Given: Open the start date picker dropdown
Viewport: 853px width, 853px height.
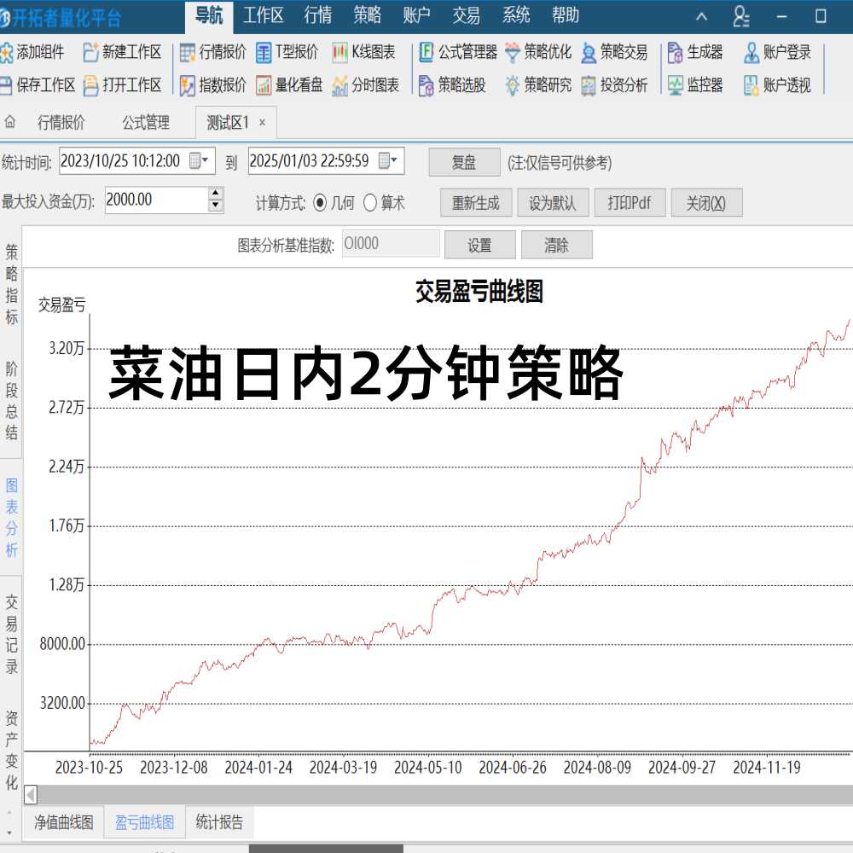Looking at the screenshot, I should (204, 162).
